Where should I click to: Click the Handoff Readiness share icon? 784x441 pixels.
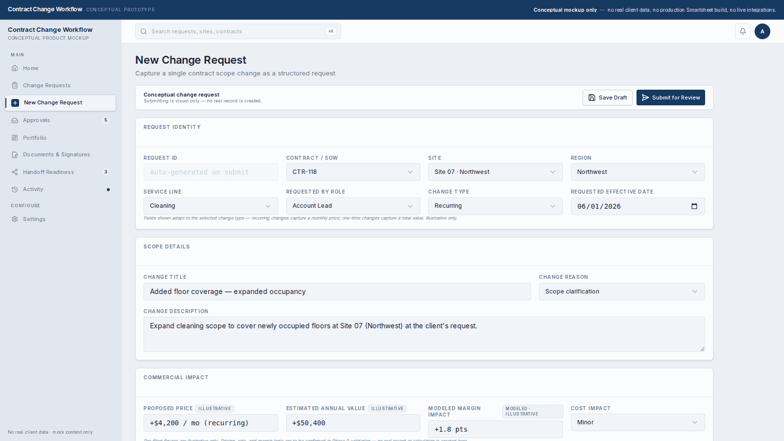coord(15,172)
